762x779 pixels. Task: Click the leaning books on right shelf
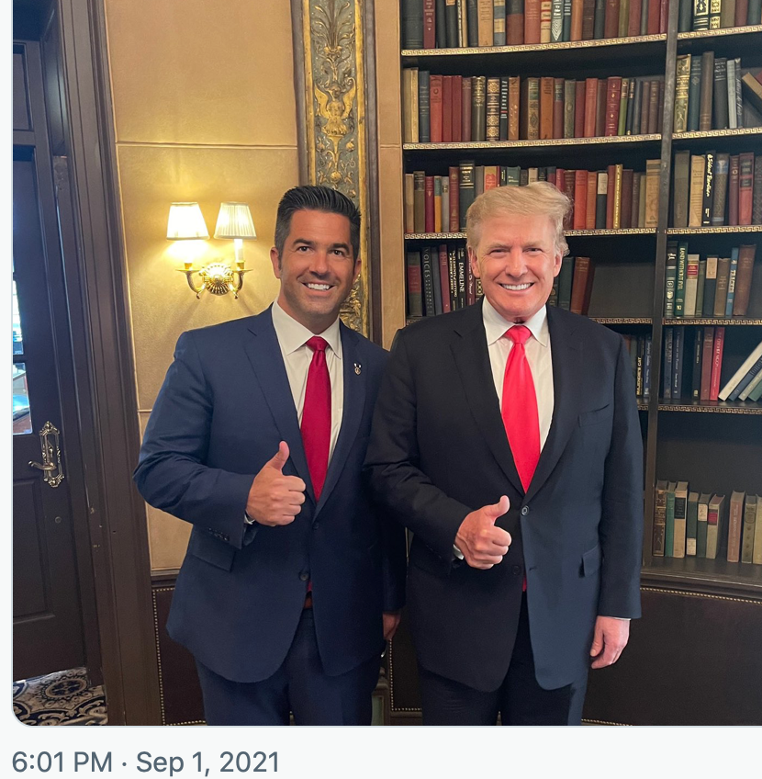[x=742, y=374]
